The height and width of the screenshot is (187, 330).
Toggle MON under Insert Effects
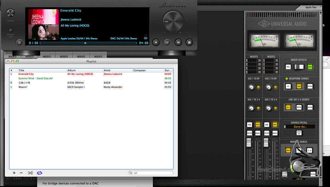point(310,67)
